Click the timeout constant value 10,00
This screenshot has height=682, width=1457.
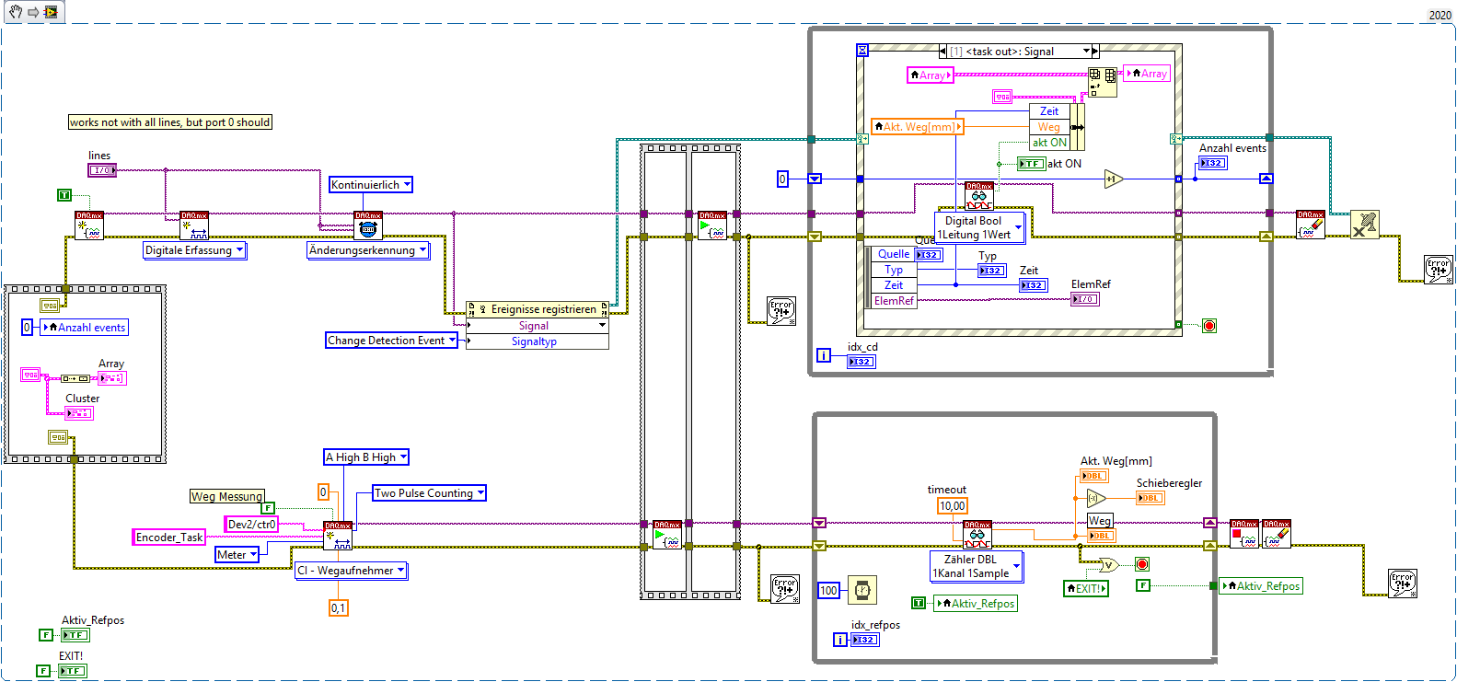[x=953, y=506]
